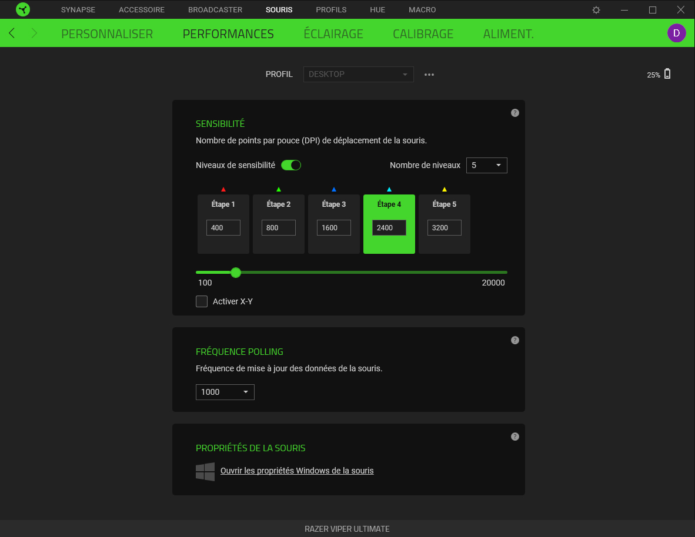
Task: Click the 400 DPI input field
Action: pyautogui.click(x=223, y=228)
